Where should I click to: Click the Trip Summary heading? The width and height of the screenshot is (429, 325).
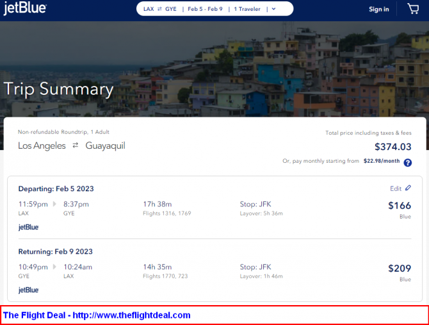58,89
